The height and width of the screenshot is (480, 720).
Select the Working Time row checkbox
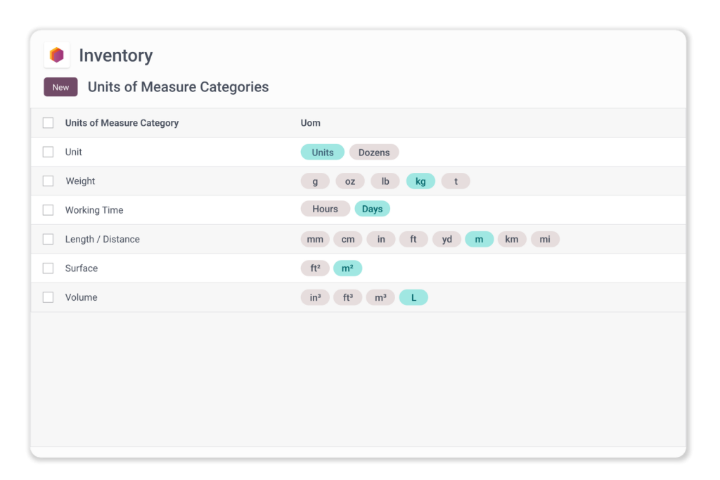(48, 210)
